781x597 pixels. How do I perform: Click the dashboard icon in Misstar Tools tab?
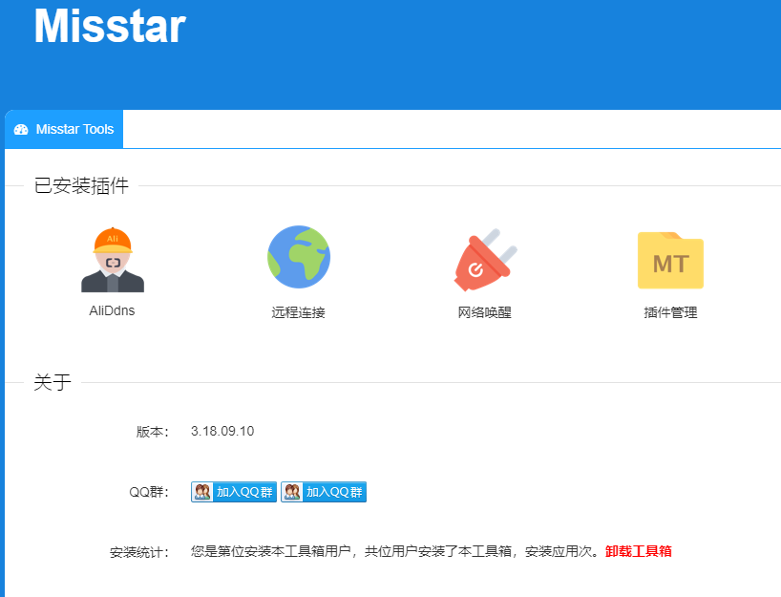(x=21, y=130)
